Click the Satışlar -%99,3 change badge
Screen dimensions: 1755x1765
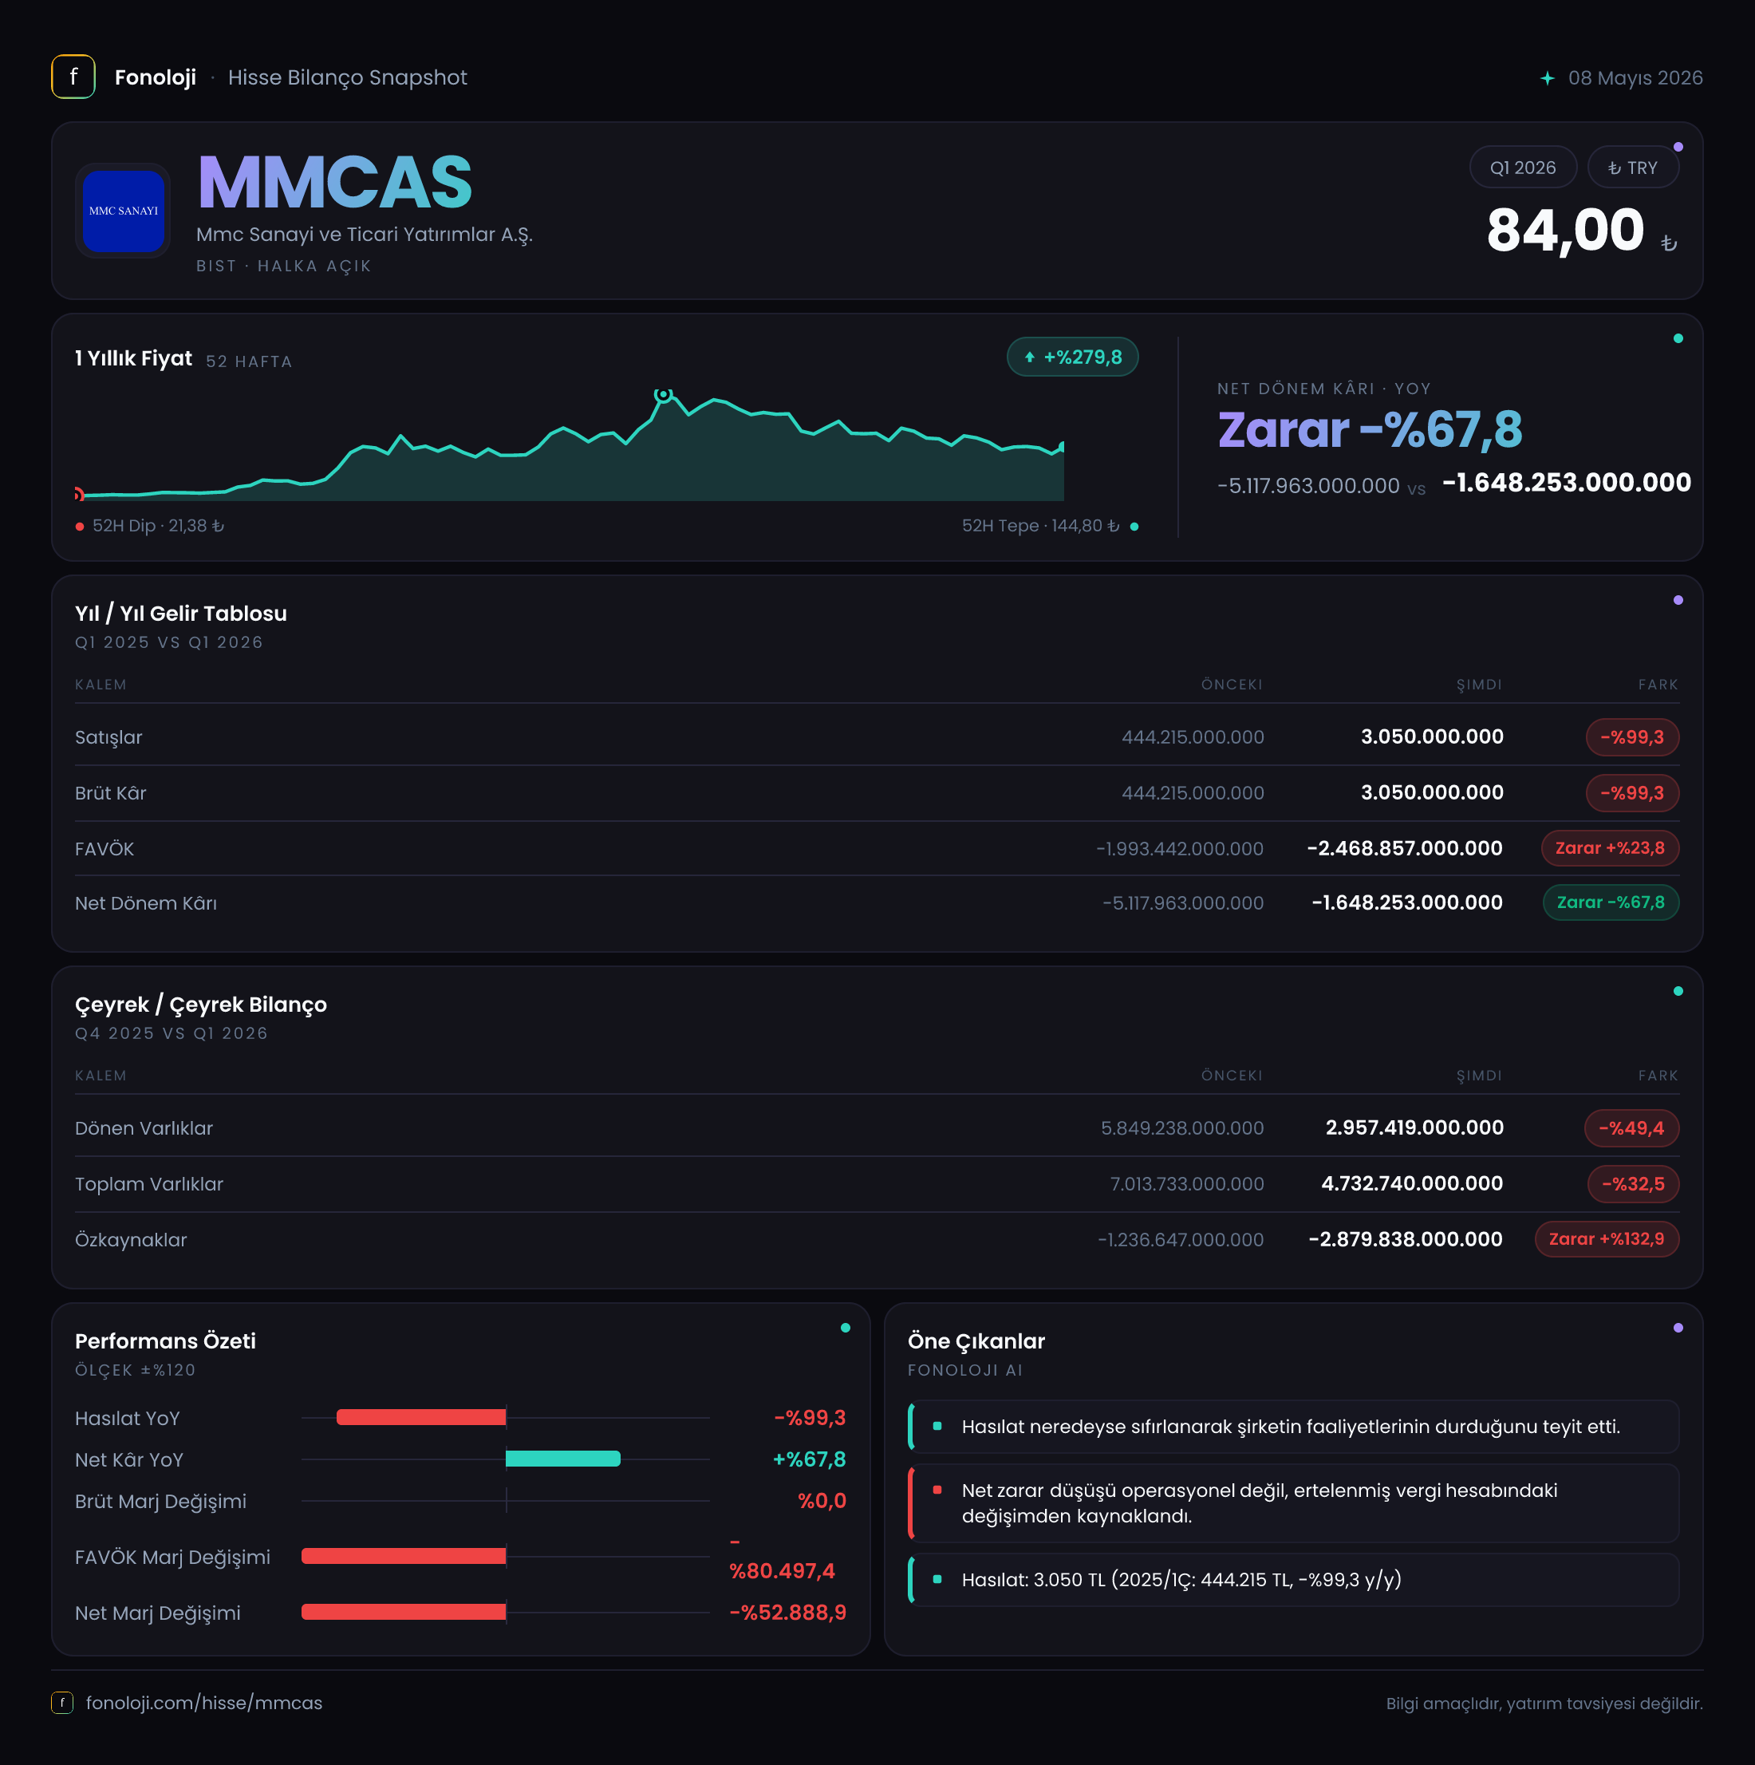(1631, 737)
